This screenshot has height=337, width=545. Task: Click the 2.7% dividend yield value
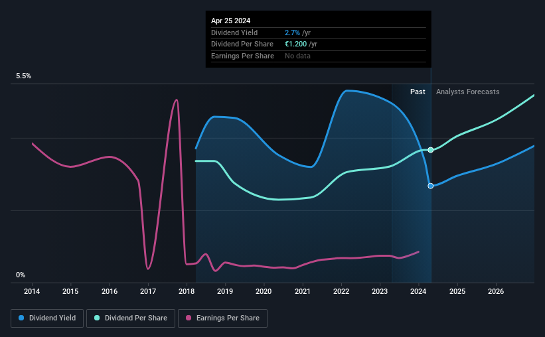292,33
